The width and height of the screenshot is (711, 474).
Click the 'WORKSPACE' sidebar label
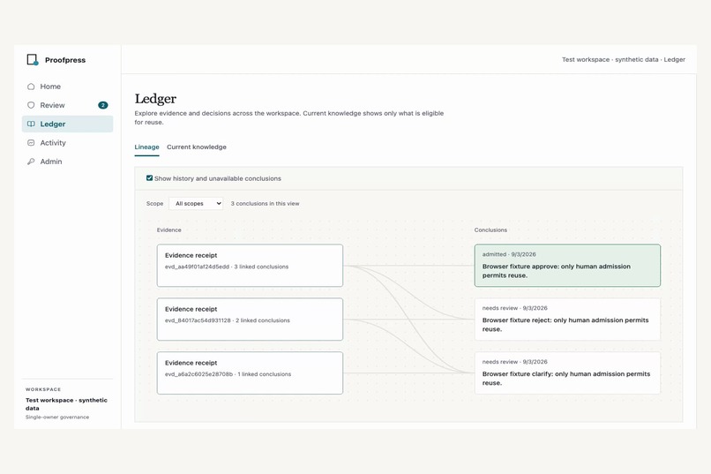point(43,389)
